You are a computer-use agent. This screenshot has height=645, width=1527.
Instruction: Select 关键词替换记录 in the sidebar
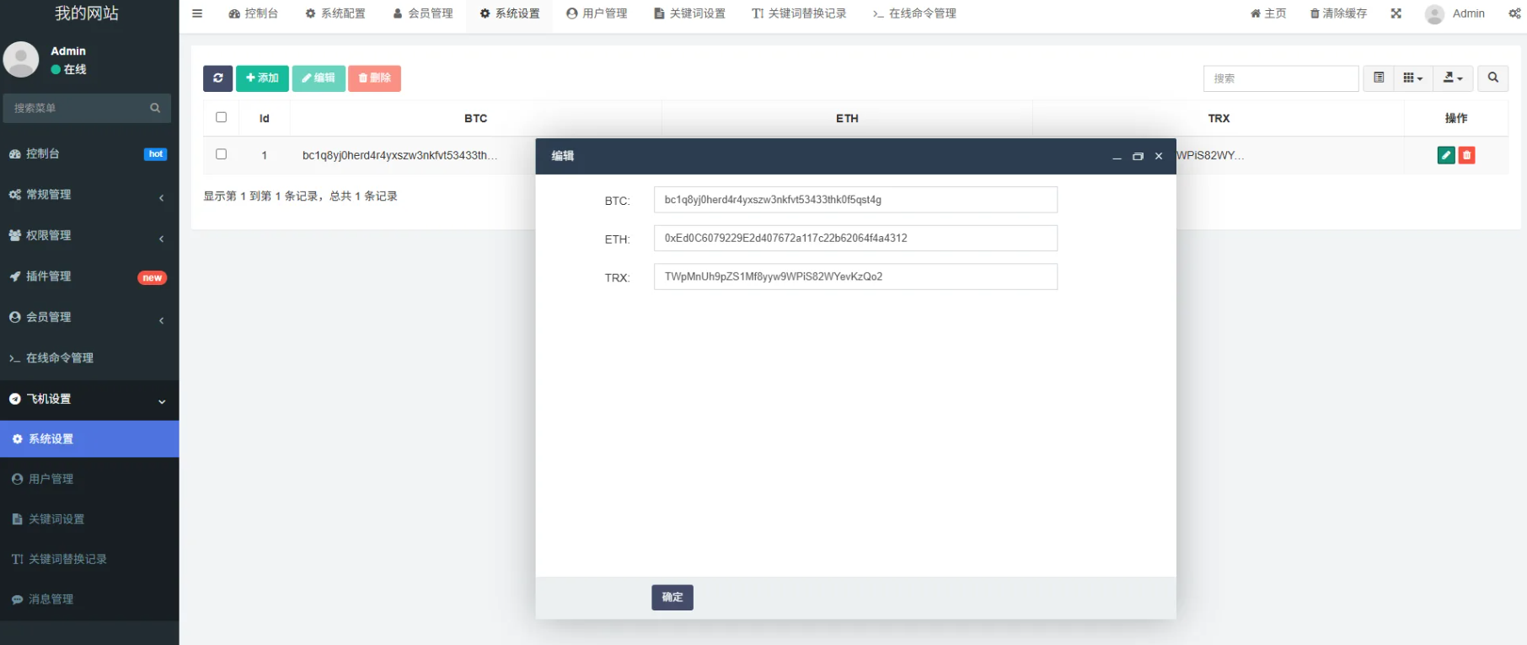pos(89,559)
